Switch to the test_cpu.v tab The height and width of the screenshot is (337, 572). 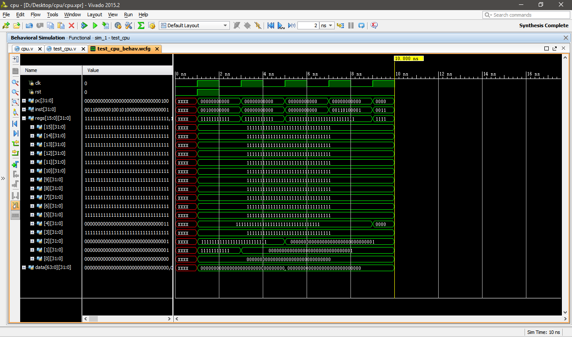[64, 49]
